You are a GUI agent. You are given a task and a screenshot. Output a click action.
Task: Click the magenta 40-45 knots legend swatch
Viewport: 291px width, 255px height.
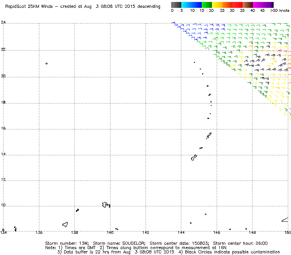tap(258, 5)
